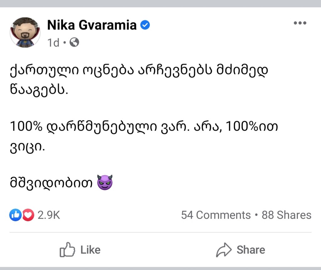321x270 pixels.
Task: Click the thumbs-up outline icon
Action: [67, 250]
